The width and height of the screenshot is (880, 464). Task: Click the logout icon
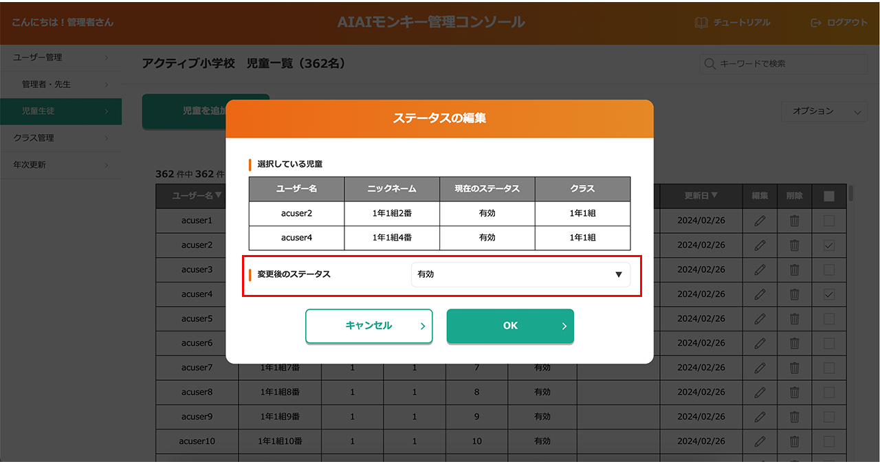tap(816, 23)
